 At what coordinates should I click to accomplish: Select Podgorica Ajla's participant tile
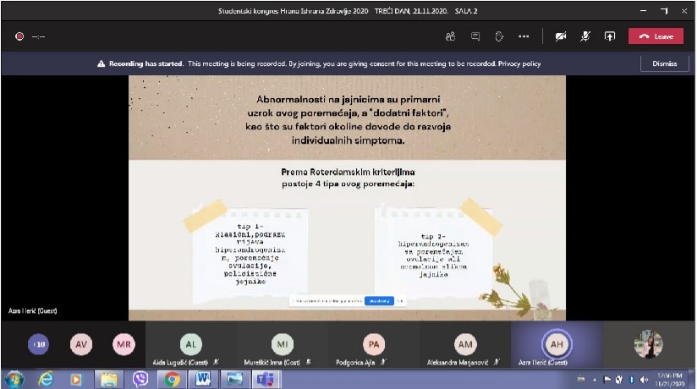[x=374, y=344]
